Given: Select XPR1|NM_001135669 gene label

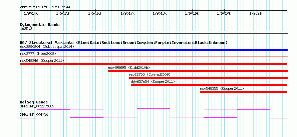Looking at the screenshot, I should (37, 106).
